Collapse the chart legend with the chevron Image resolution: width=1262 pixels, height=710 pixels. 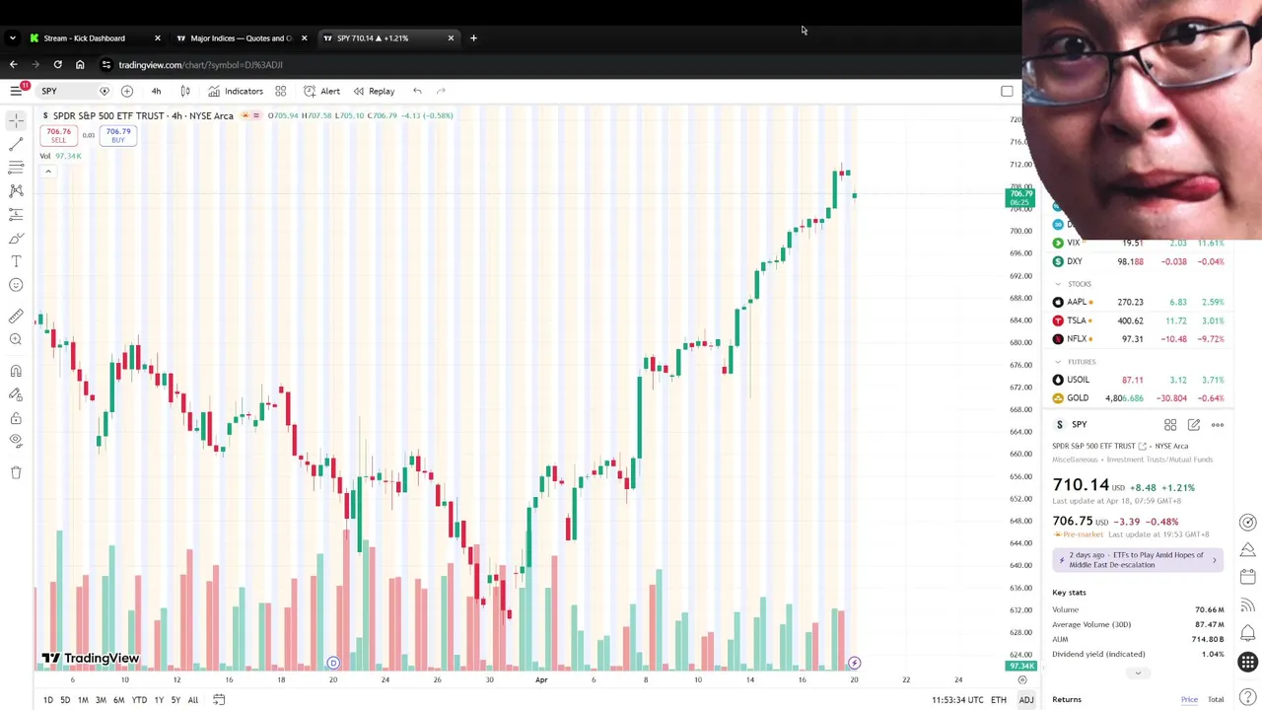[x=47, y=172]
